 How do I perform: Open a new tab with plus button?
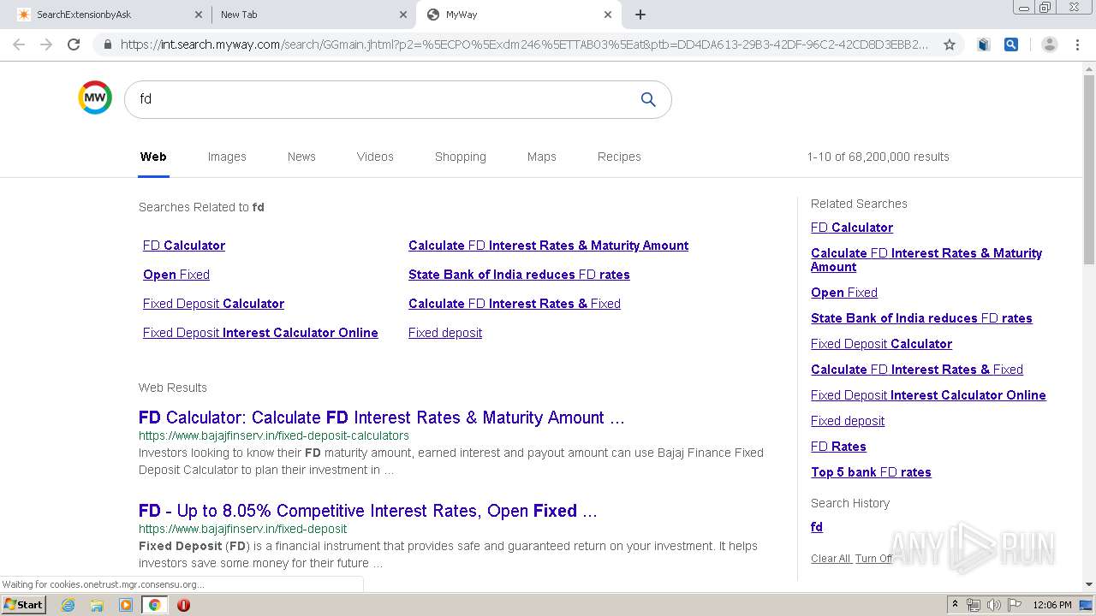pos(640,15)
